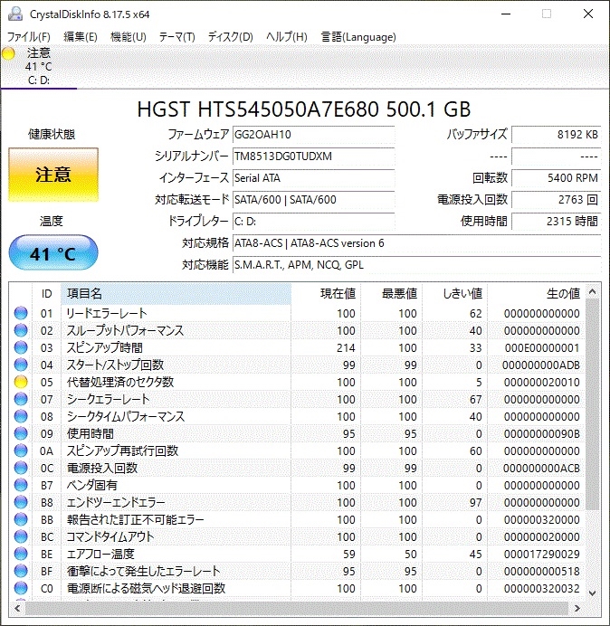This screenshot has width=610, height=626.
Task: Open the ヘルプ(H) menu
Action: 287,37
